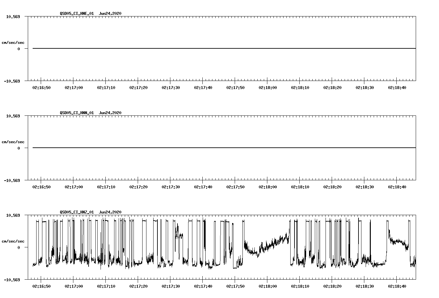Screen dimensions: 439x298
Task: Click the cm/sec/sec unit label of HNE plot
Action: click(13, 43)
